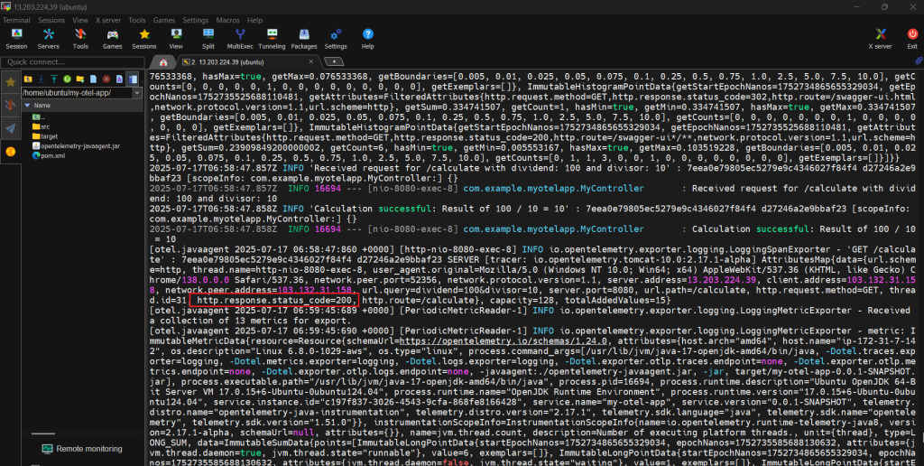This screenshot has width=924, height=466.
Task: Expand the remote path dropdown arrow
Action: point(137,93)
